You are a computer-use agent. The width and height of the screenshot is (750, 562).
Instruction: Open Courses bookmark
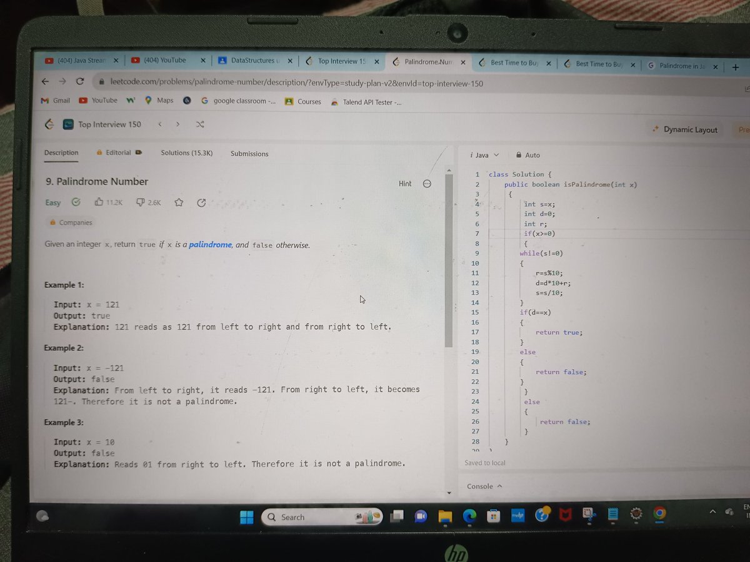click(x=303, y=102)
